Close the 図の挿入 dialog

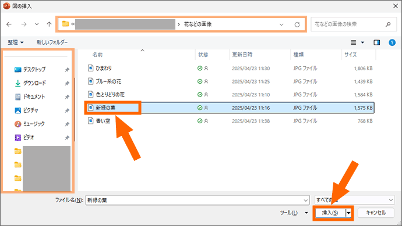396,6
